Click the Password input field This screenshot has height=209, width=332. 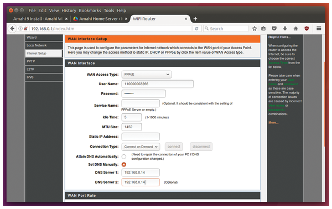point(143,93)
